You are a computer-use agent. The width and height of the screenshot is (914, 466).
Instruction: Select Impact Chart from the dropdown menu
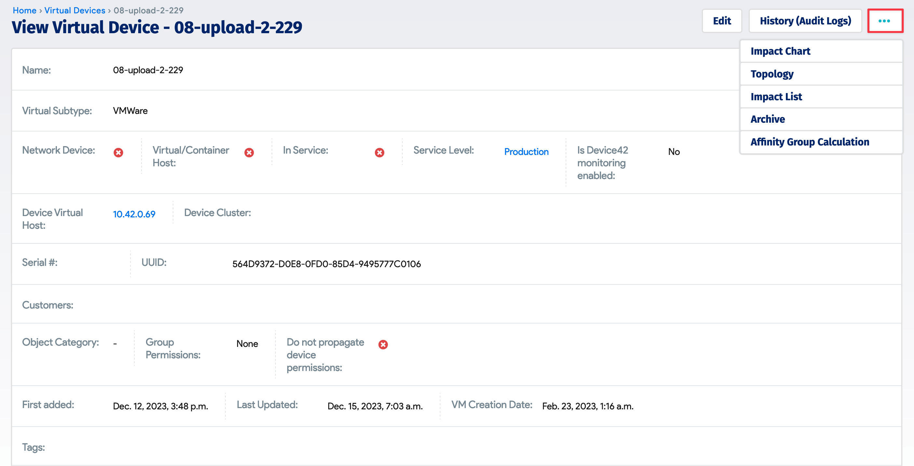point(780,51)
